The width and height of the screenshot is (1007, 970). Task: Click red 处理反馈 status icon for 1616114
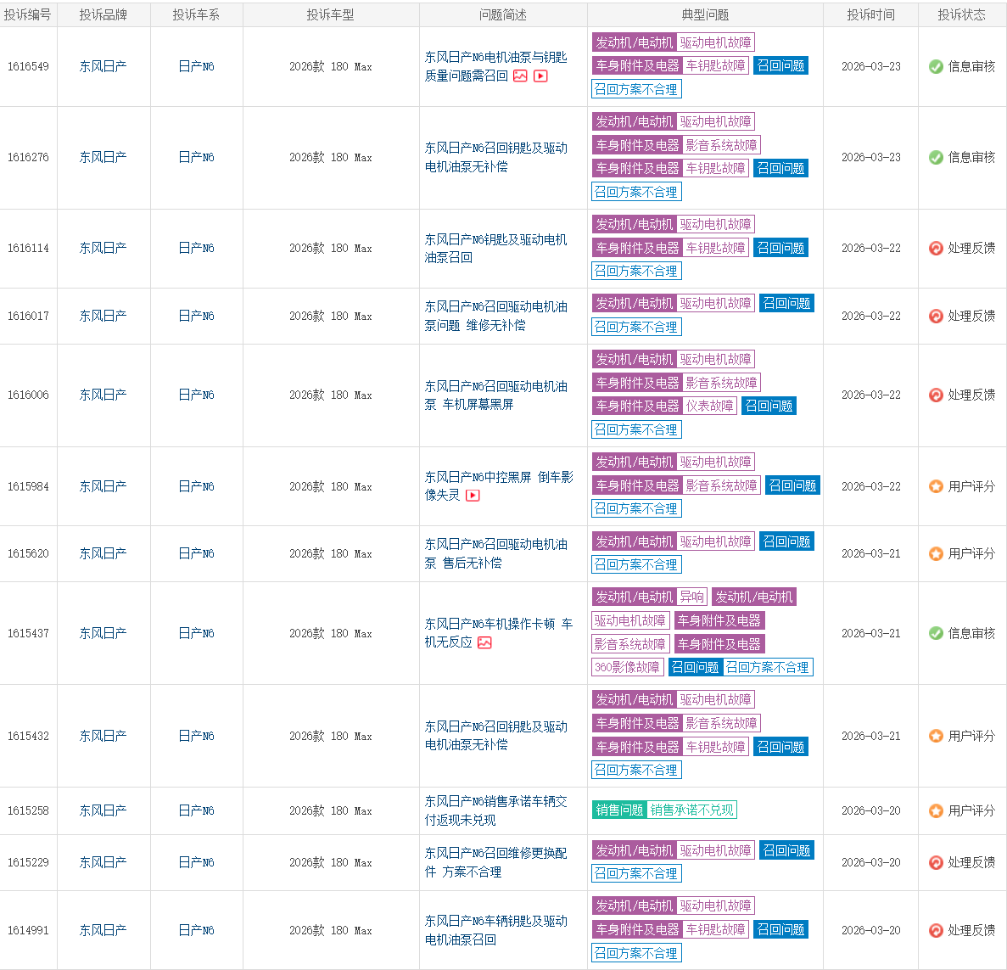coord(936,248)
